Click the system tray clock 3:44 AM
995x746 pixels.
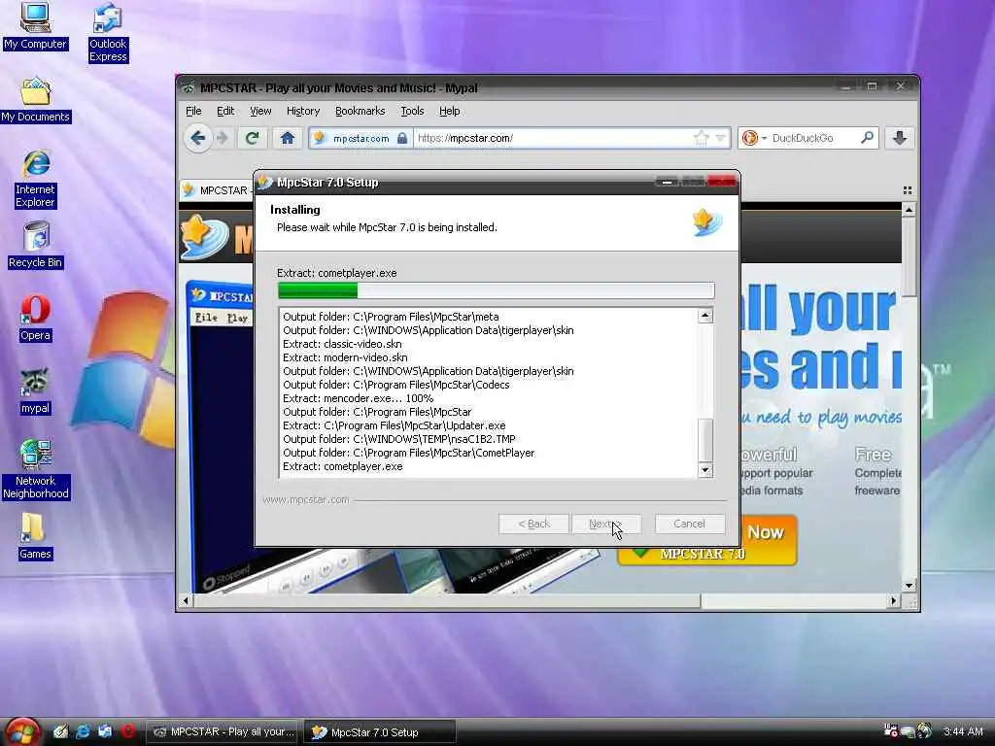[x=963, y=731]
